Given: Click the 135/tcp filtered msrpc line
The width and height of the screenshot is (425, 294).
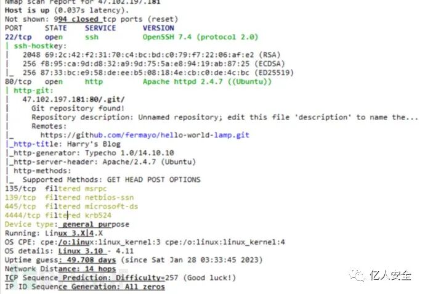Looking at the screenshot, I should tap(56, 189).
